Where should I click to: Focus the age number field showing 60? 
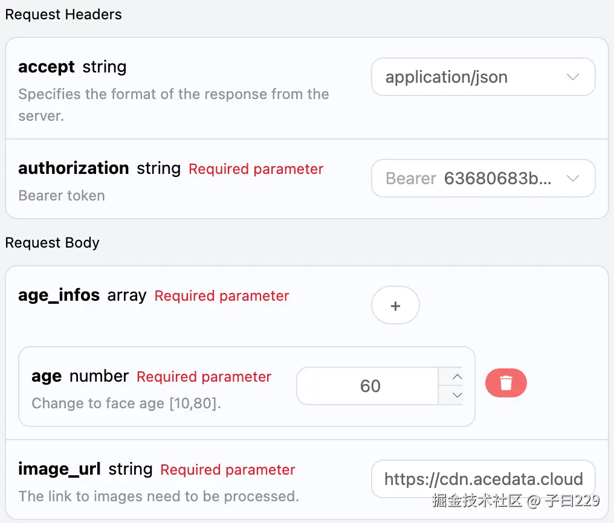(x=370, y=386)
